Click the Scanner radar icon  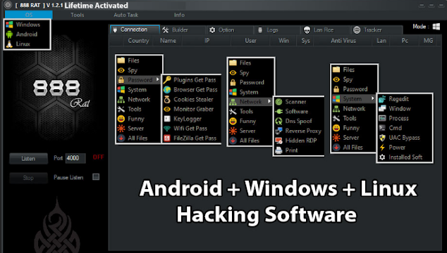coord(278,101)
